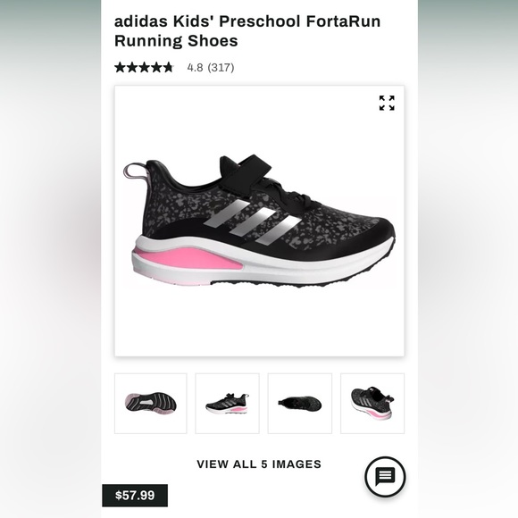Screen dimensions: 518x518
Task: Select the top view black shoe thumbnail
Action: [x=300, y=404]
